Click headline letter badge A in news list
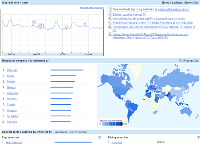The width and height of the screenshot is (201, 146). coord(110,14)
